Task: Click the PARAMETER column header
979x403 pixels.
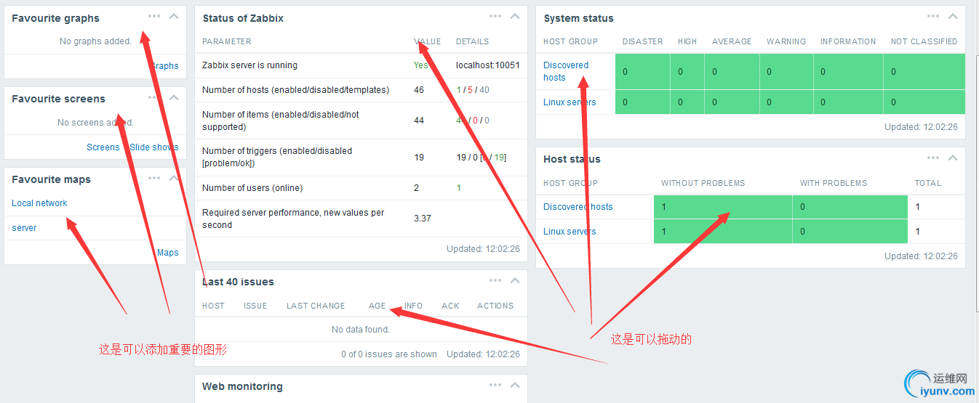Action: pos(227,42)
